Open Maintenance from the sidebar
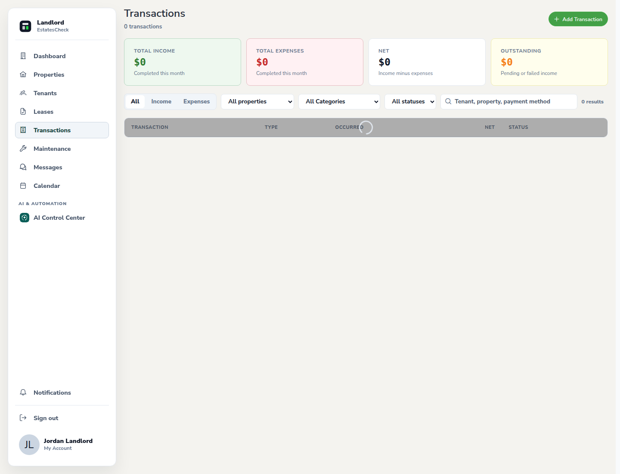The height and width of the screenshot is (474, 620). (62, 149)
